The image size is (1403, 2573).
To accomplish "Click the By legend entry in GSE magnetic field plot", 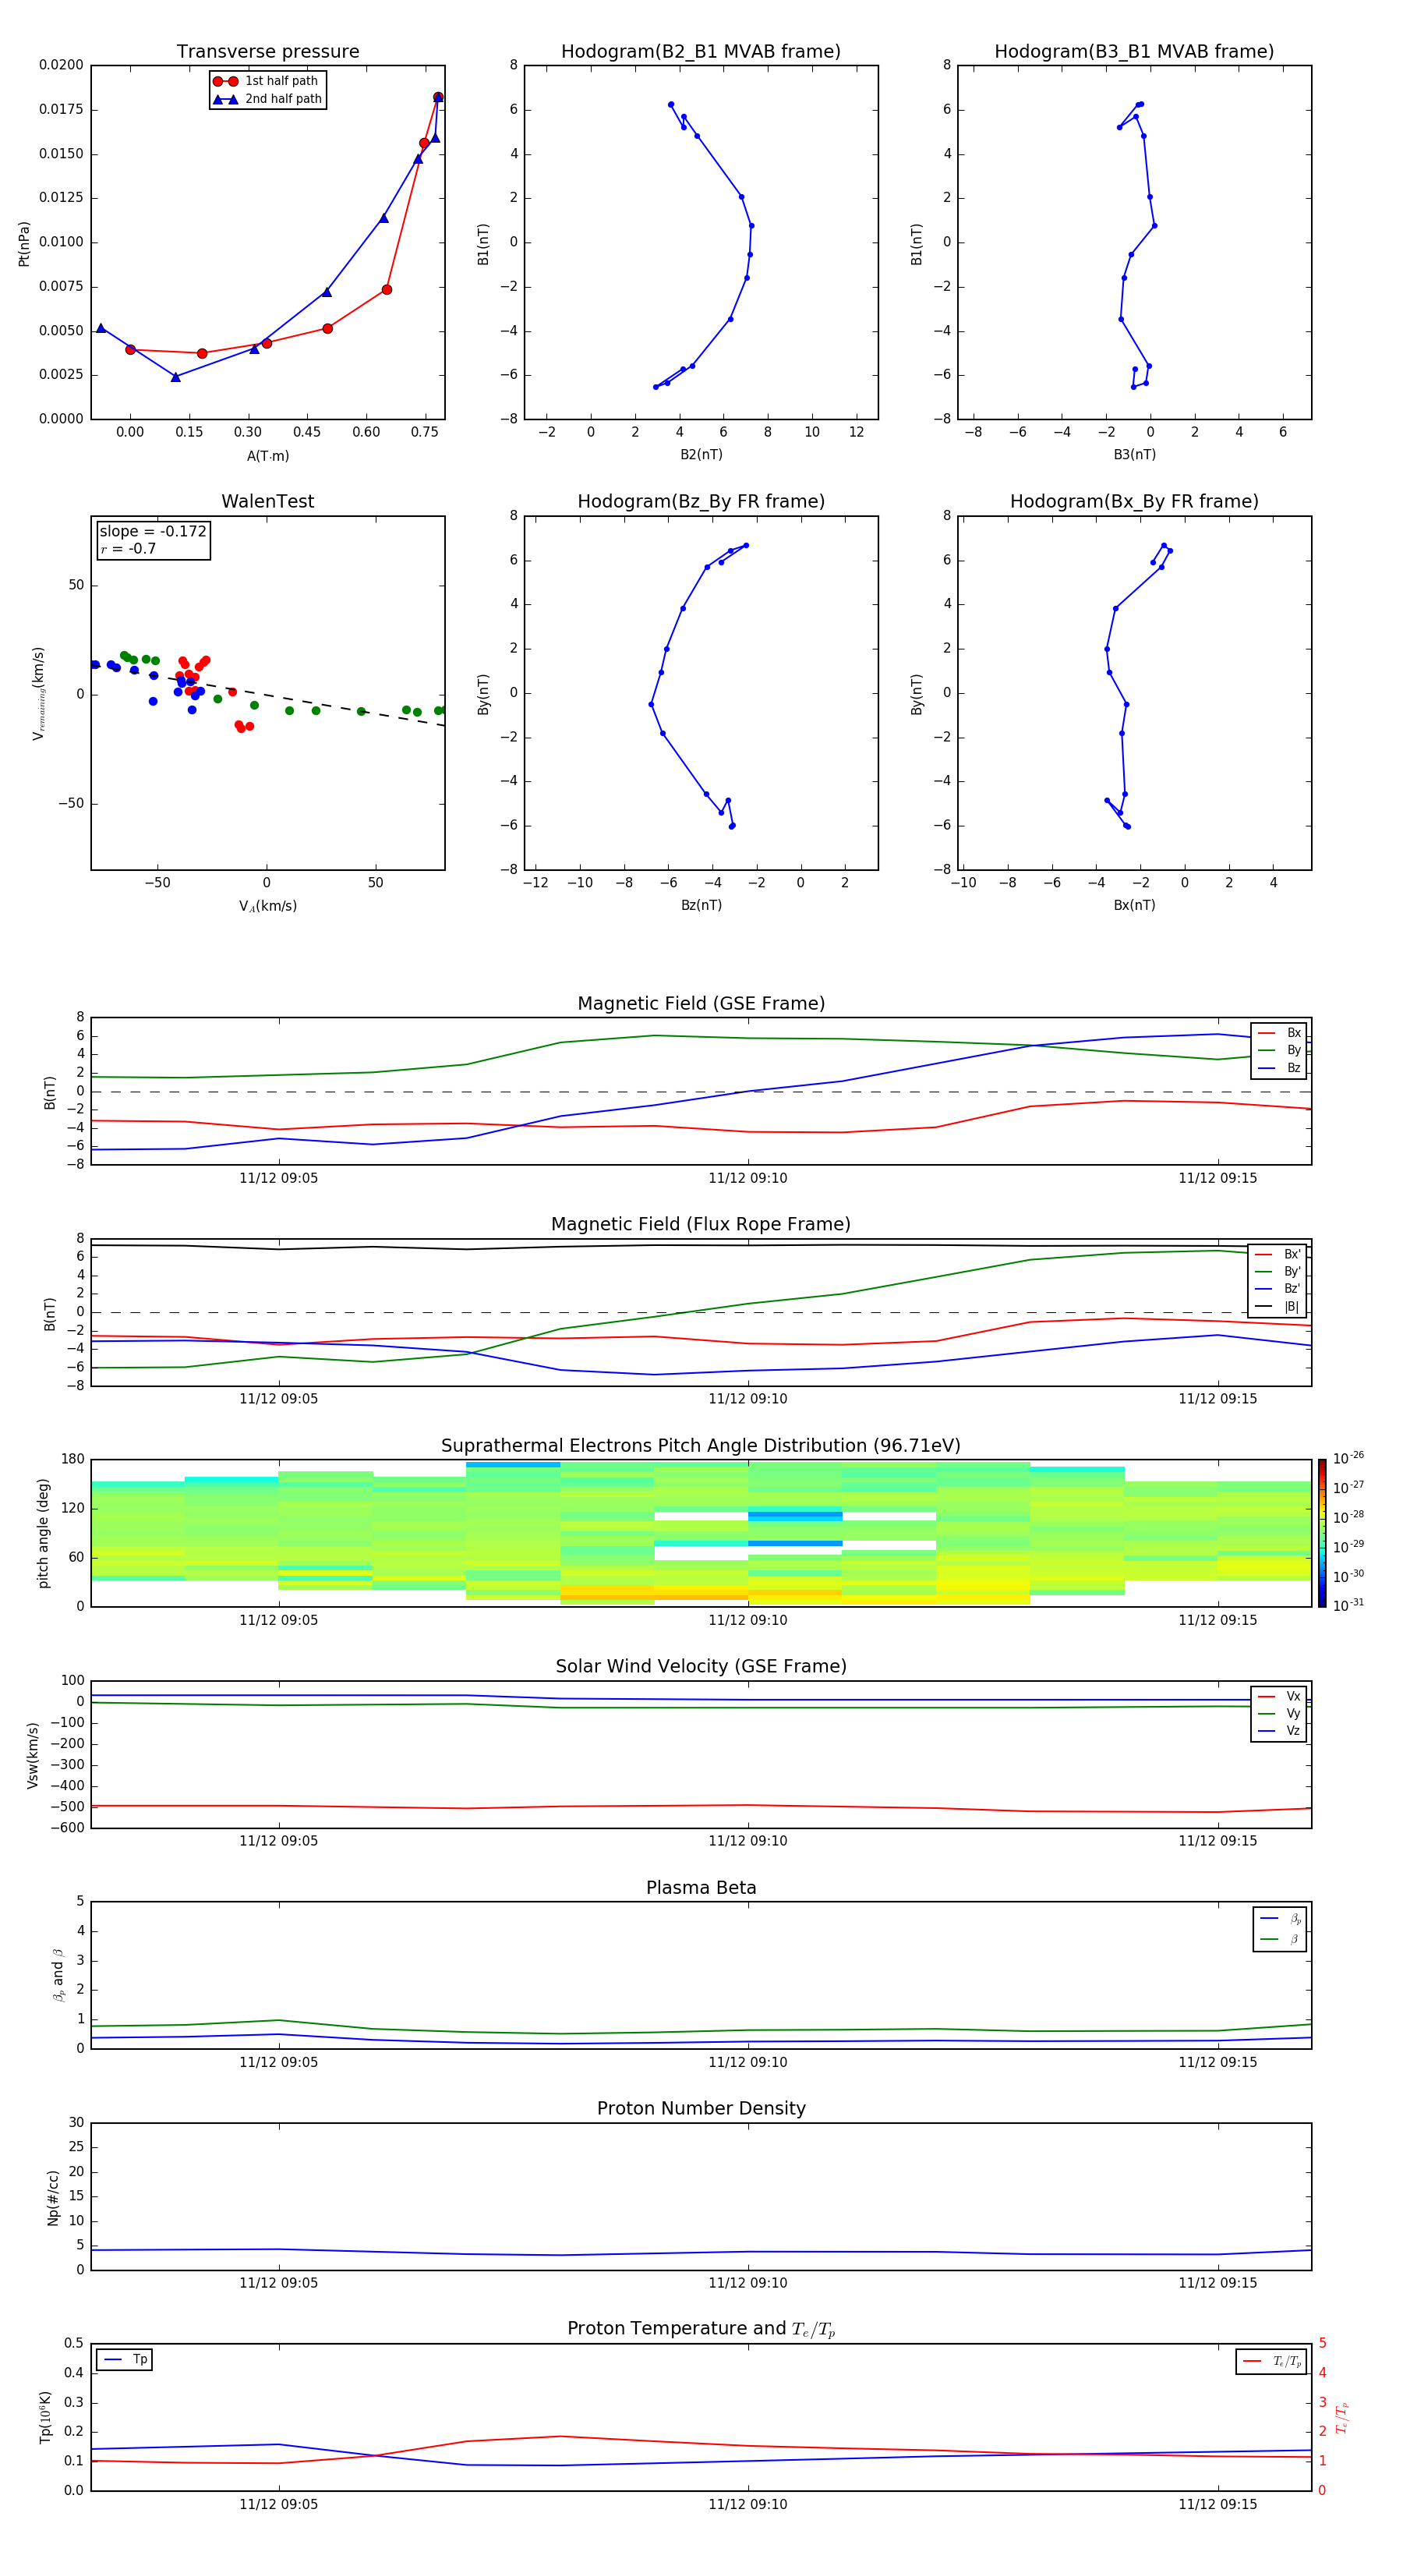I will (1279, 1049).
